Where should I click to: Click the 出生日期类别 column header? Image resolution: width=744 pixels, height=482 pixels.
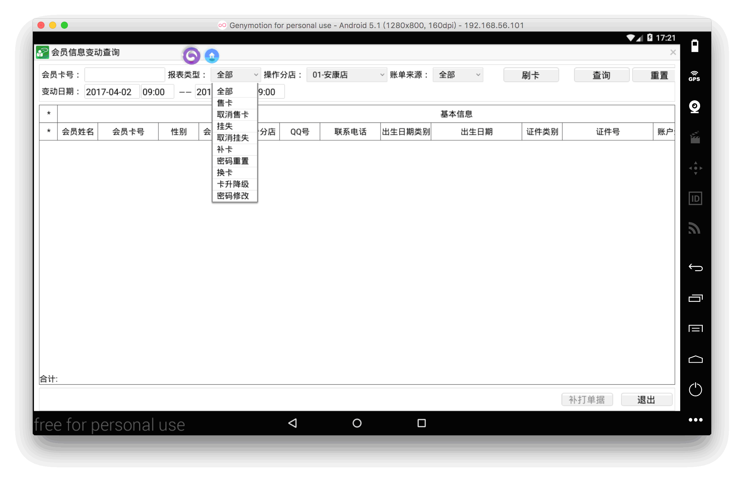point(406,132)
